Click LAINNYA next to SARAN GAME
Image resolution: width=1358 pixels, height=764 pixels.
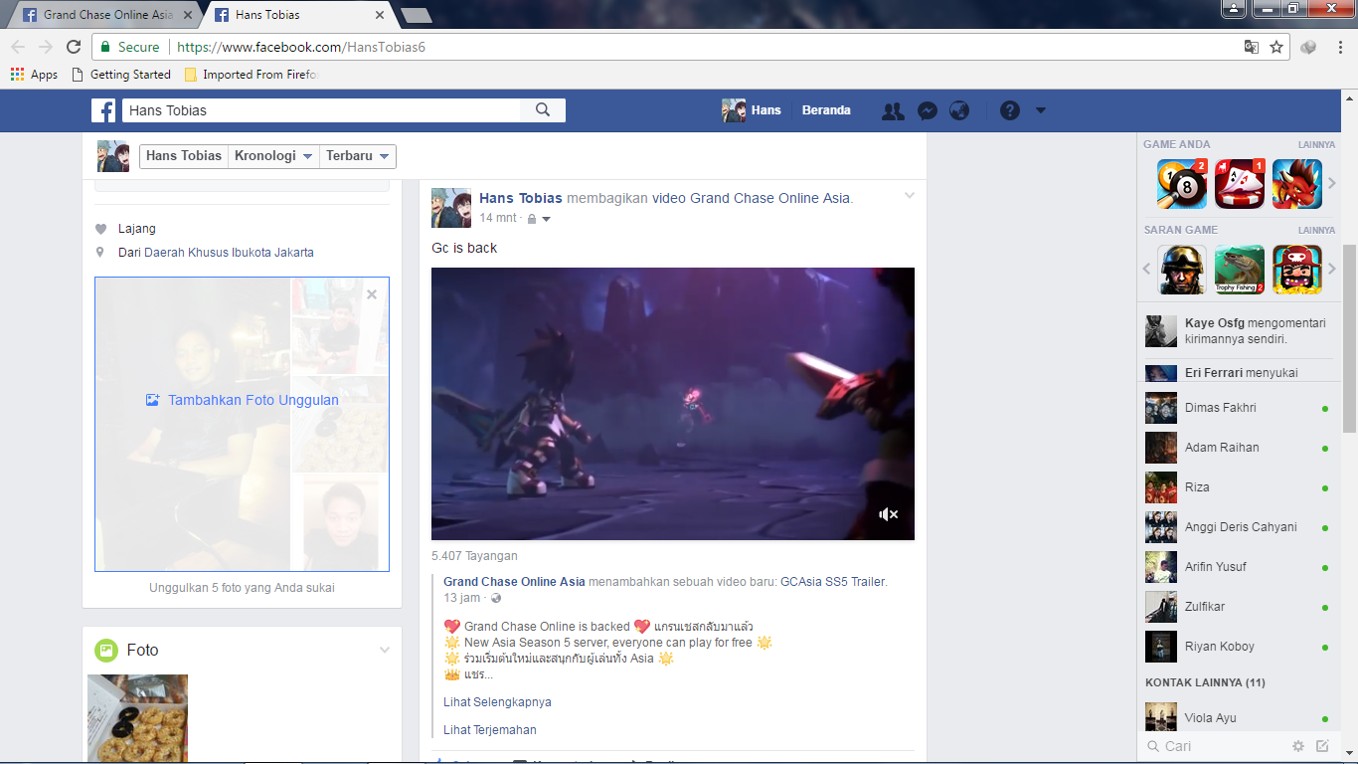pos(1316,231)
